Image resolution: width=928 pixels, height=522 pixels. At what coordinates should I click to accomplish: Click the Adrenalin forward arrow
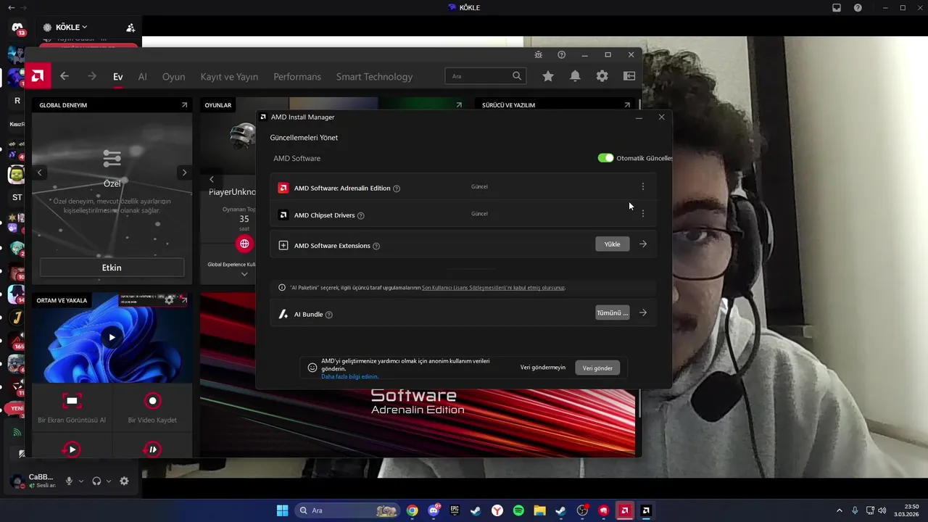tap(91, 76)
